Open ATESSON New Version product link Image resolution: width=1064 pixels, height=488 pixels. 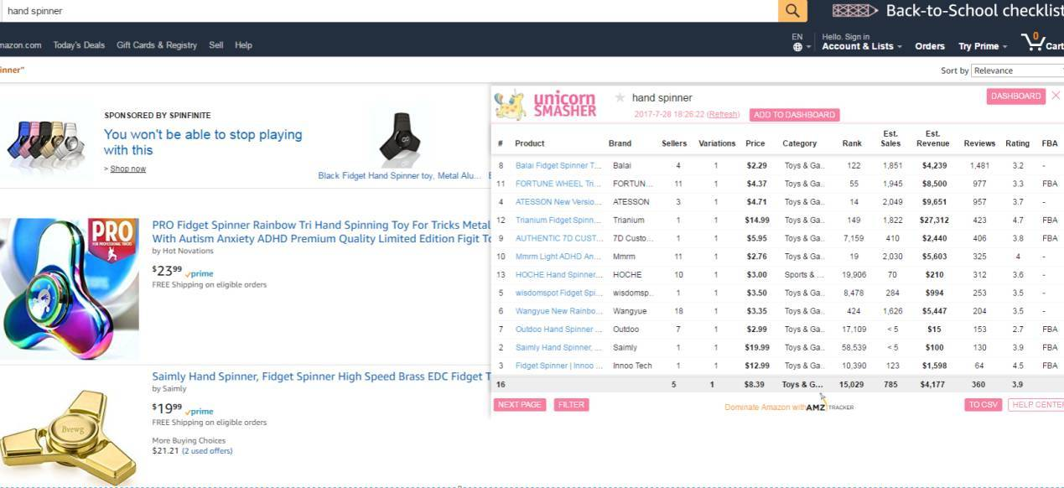click(558, 202)
